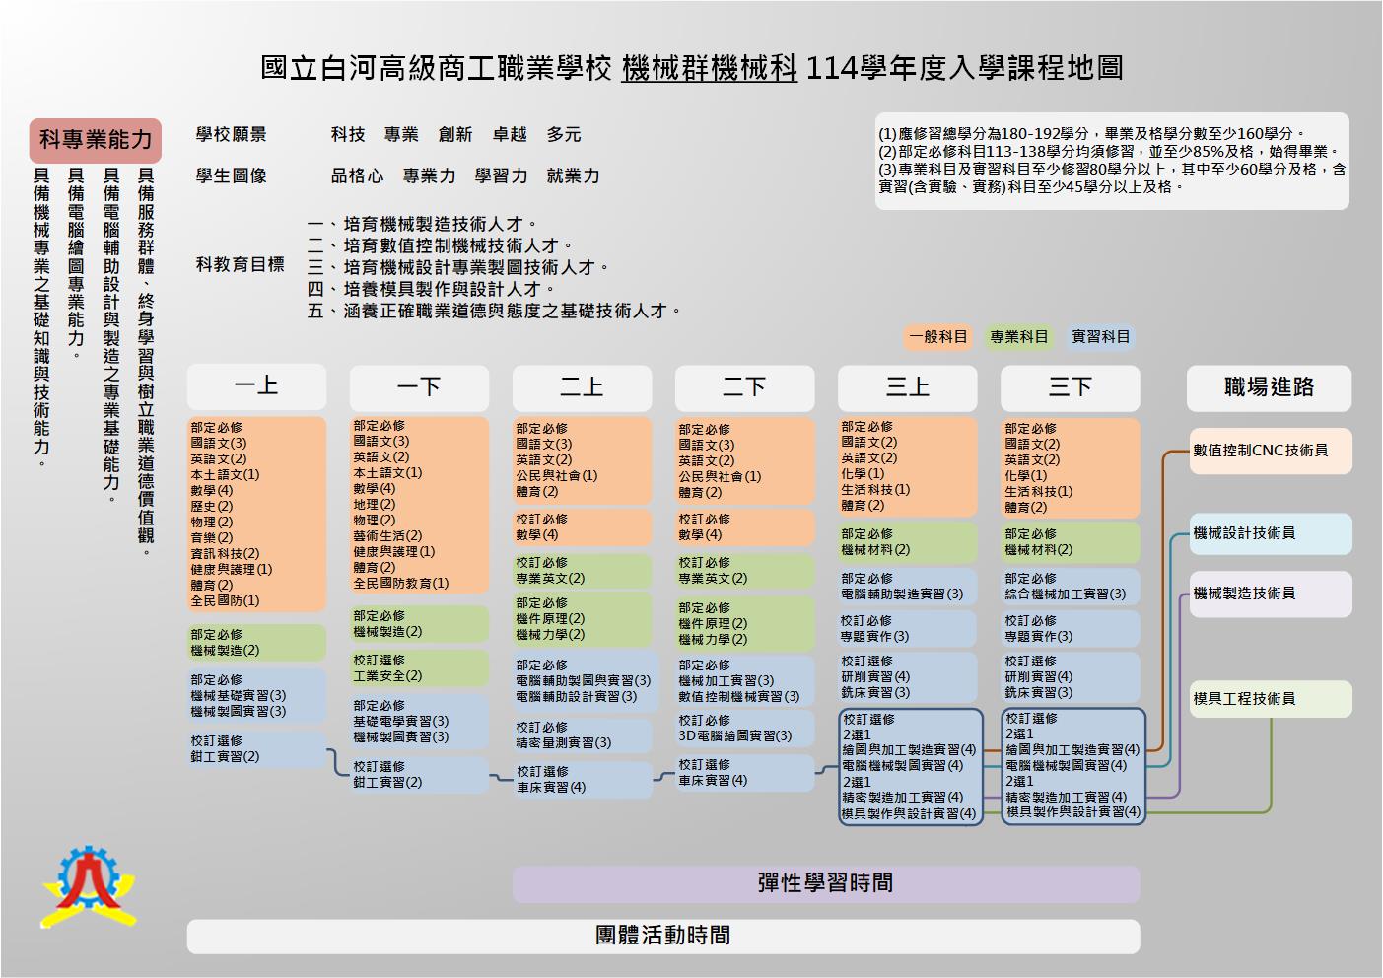Click goal 五、涵養正確職業道德與態度

coord(495,312)
